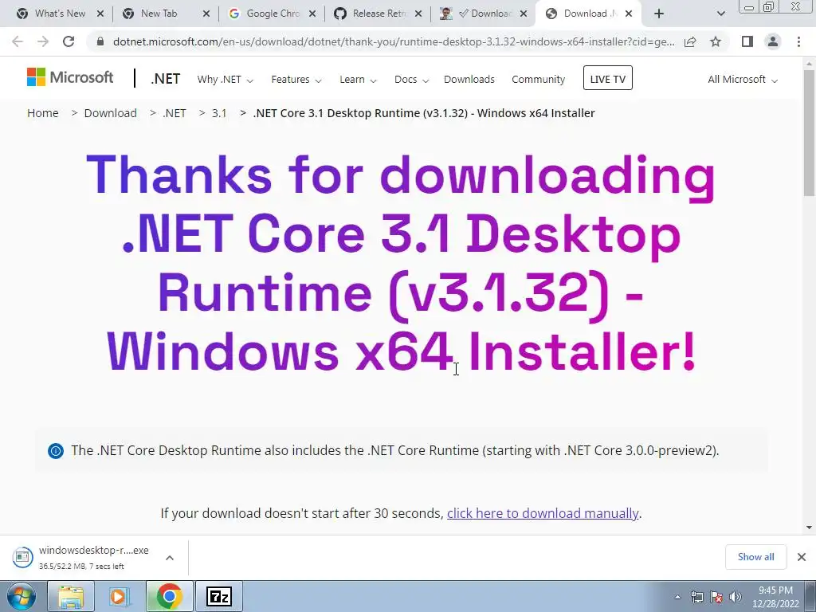Image resolution: width=816 pixels, height=612 pixels.
Task: Close the Release Retro GitHub tab
Action: [x=418, y=14]
